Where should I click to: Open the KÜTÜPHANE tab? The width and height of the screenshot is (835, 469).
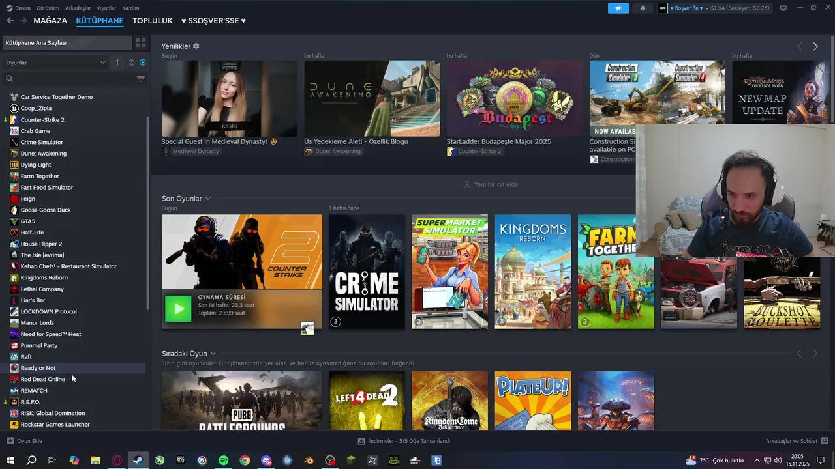click(100, 21)
